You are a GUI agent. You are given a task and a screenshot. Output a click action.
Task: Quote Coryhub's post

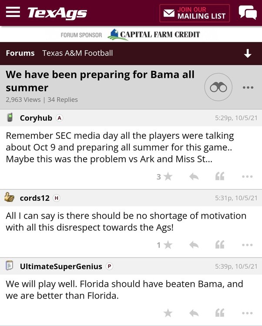220,176
